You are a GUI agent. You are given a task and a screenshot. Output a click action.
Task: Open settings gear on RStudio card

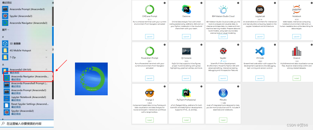click(x=238, y=86)
